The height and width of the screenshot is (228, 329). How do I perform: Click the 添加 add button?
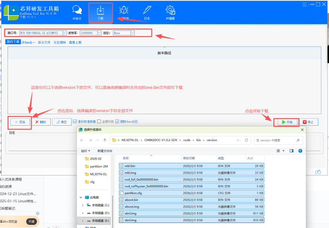point(19,122)
